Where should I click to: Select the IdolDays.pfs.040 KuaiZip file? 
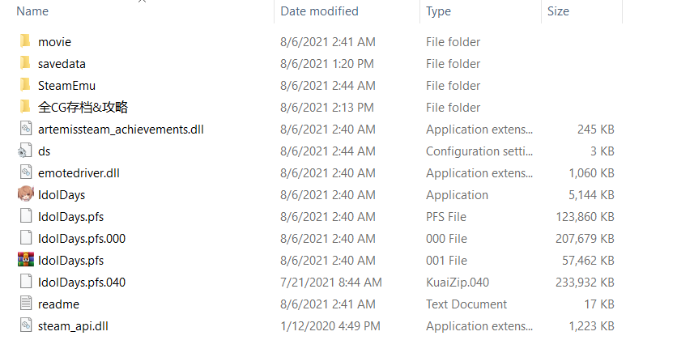coord(81,282)
